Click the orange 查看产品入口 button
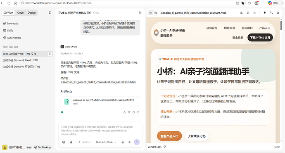The height and width of the screenshot is (153, 285). [169, 136]
